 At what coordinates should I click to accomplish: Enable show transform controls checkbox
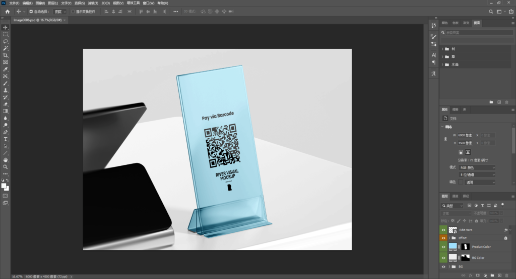pos(73,12)
